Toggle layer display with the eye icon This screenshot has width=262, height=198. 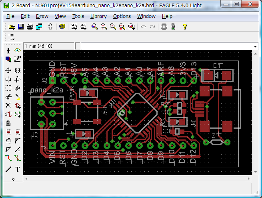pyautogui.click(x=18, y=51)
